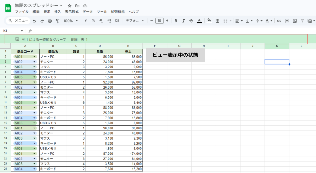Toggle bold formatting

pyautogui.click(x=176, y=21)
